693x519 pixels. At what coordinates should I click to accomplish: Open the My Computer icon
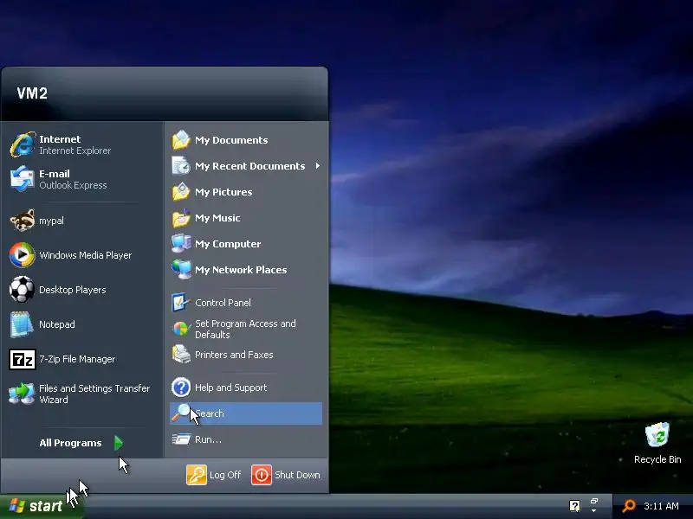tap(181, 244)
